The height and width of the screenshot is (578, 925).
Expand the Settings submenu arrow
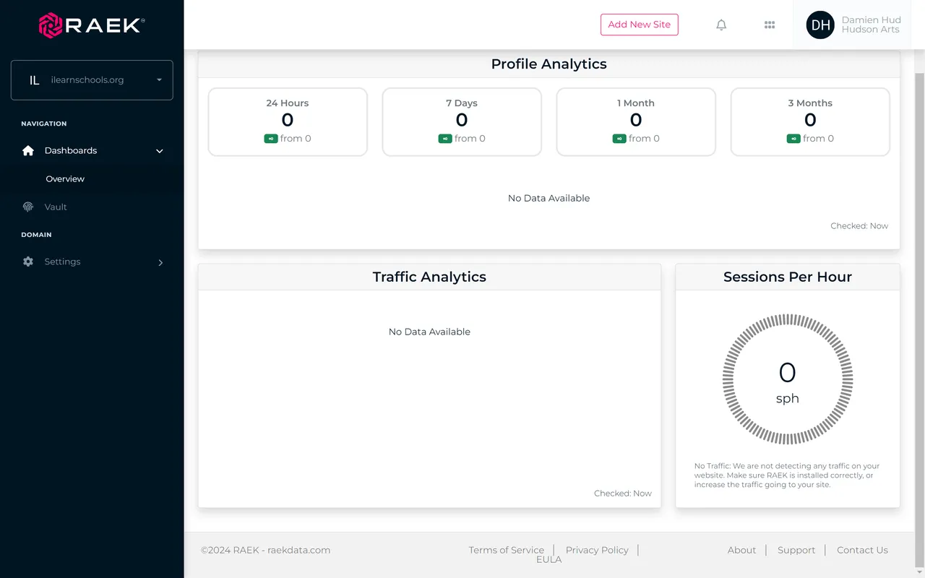160,262
